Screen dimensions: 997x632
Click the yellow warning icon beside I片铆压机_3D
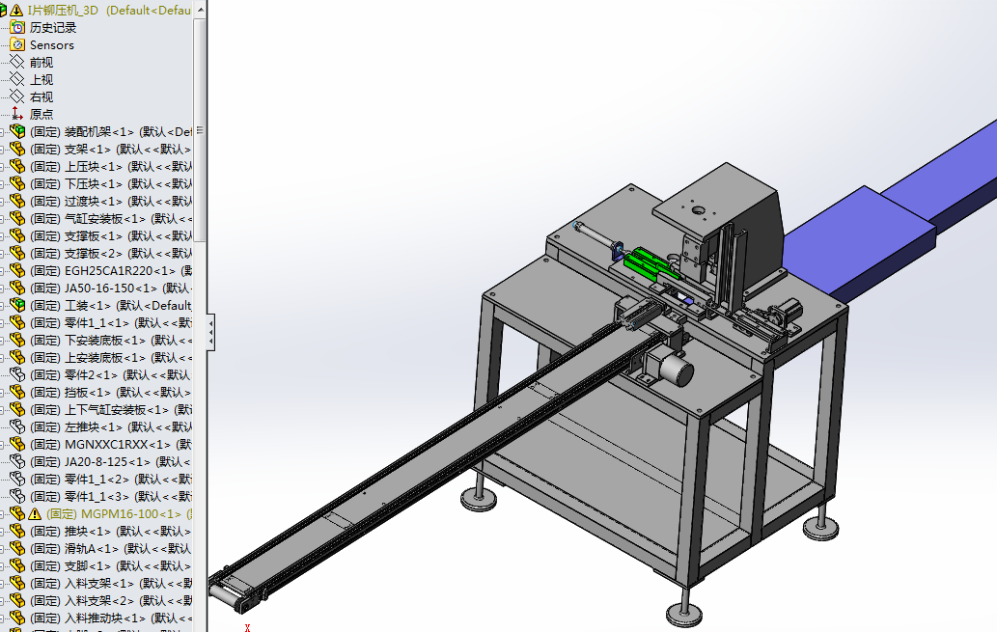coord(16,11)
